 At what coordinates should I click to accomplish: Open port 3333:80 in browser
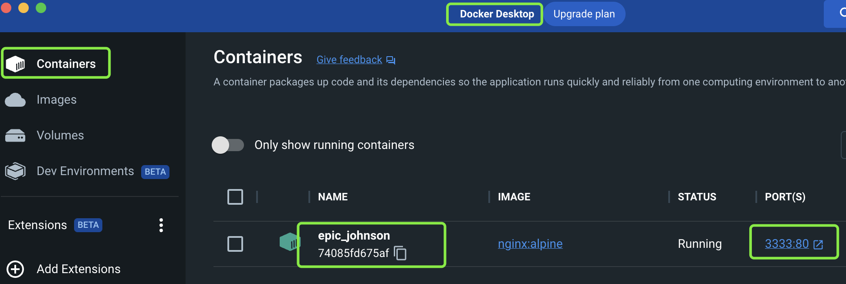(x=787, y=244)
